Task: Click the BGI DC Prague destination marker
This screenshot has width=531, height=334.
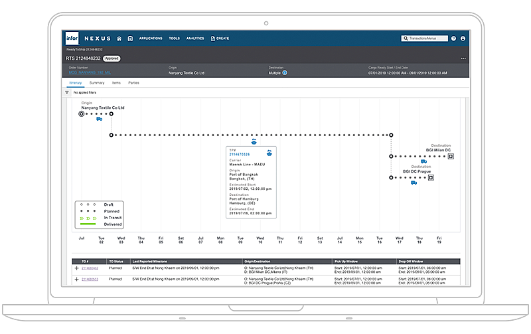Action: (431, 177)
